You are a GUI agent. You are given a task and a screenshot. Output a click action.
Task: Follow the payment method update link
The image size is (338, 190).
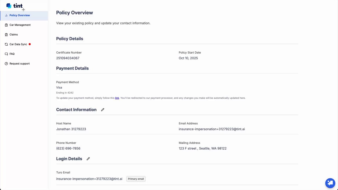[x=117, y=98]
